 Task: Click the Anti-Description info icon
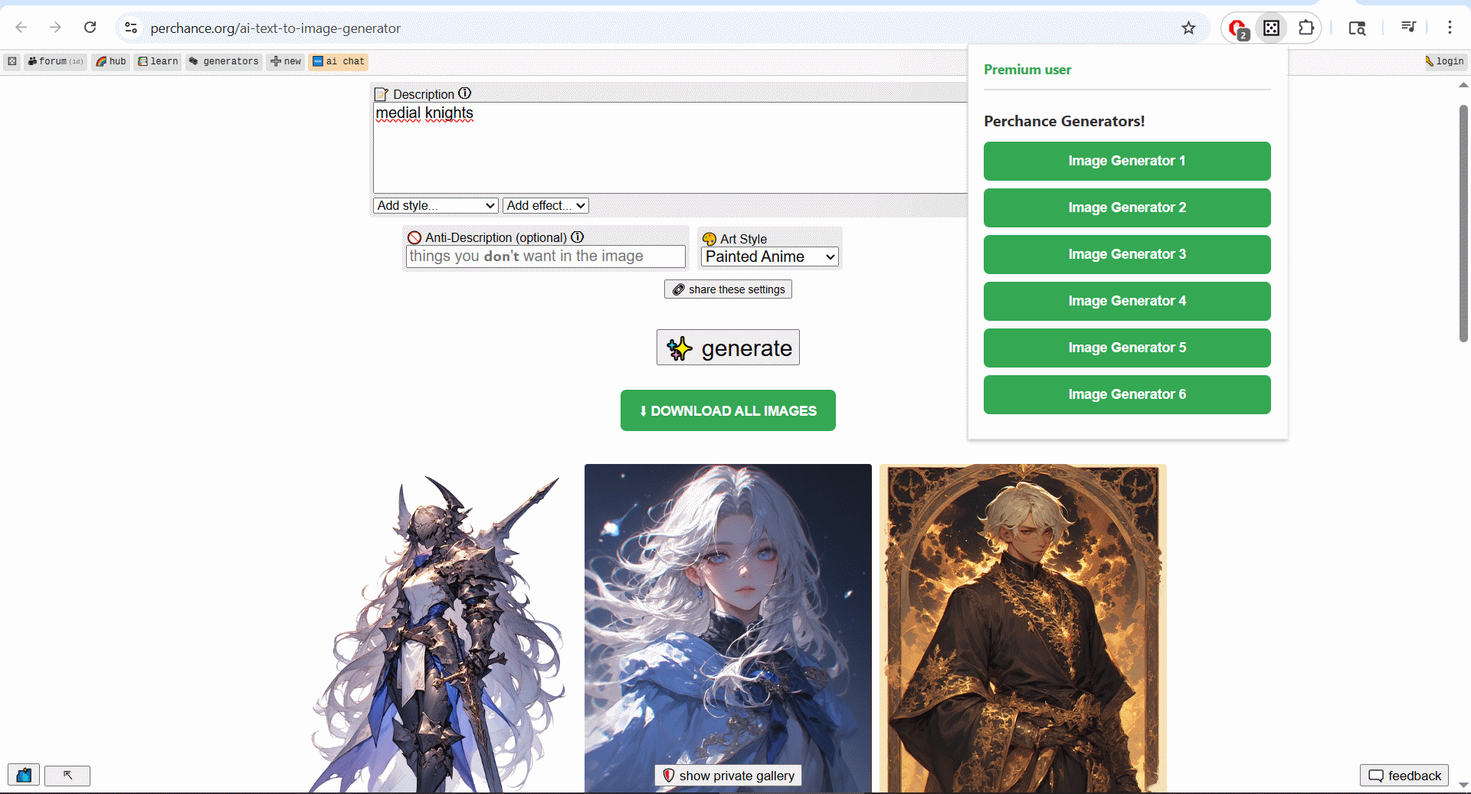(x=578, y=237)
